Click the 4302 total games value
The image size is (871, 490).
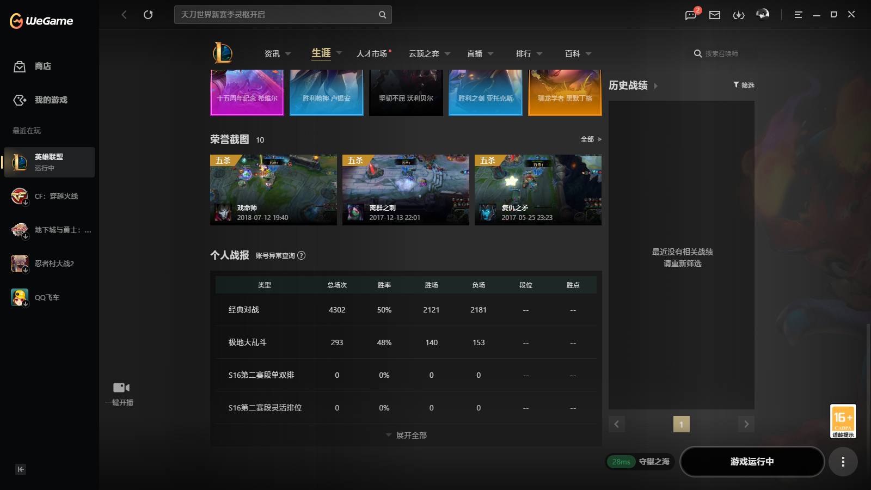pyautogui.click(x=337, y=310)
